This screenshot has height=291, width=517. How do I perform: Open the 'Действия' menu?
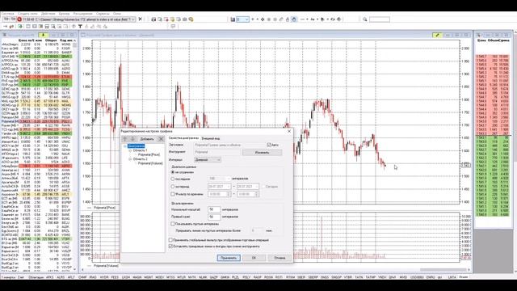coord(48,14)
